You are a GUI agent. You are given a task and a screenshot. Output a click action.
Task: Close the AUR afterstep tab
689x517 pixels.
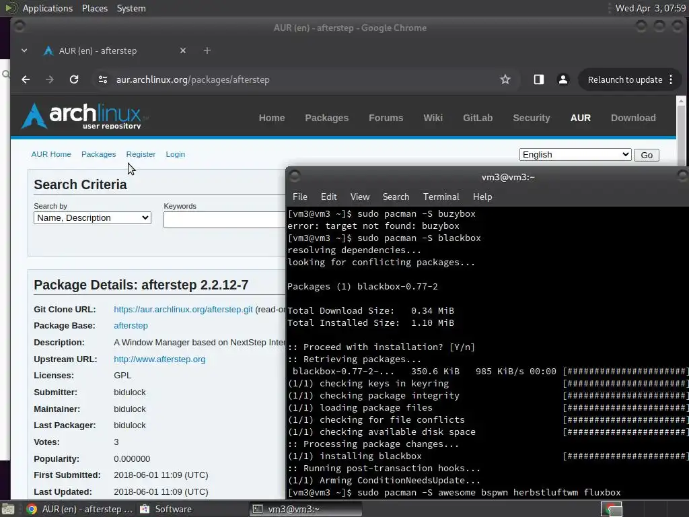click(x=183, y=50)
